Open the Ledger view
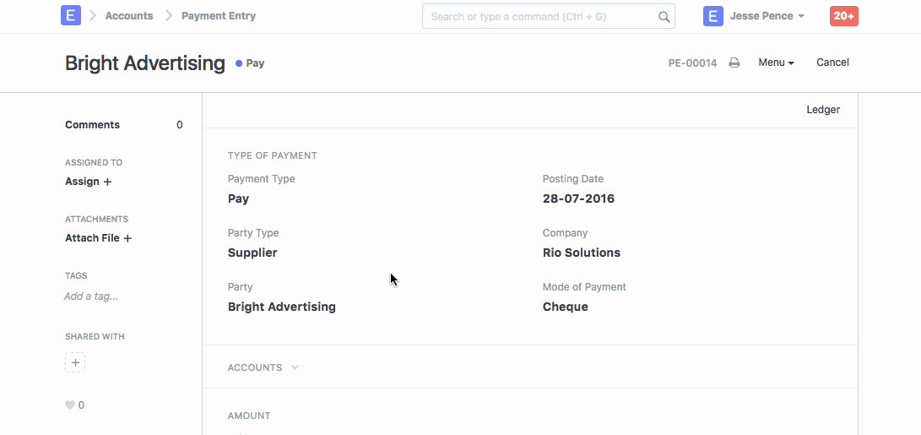This screenshot has height=435, width=921. pos(823,110)
